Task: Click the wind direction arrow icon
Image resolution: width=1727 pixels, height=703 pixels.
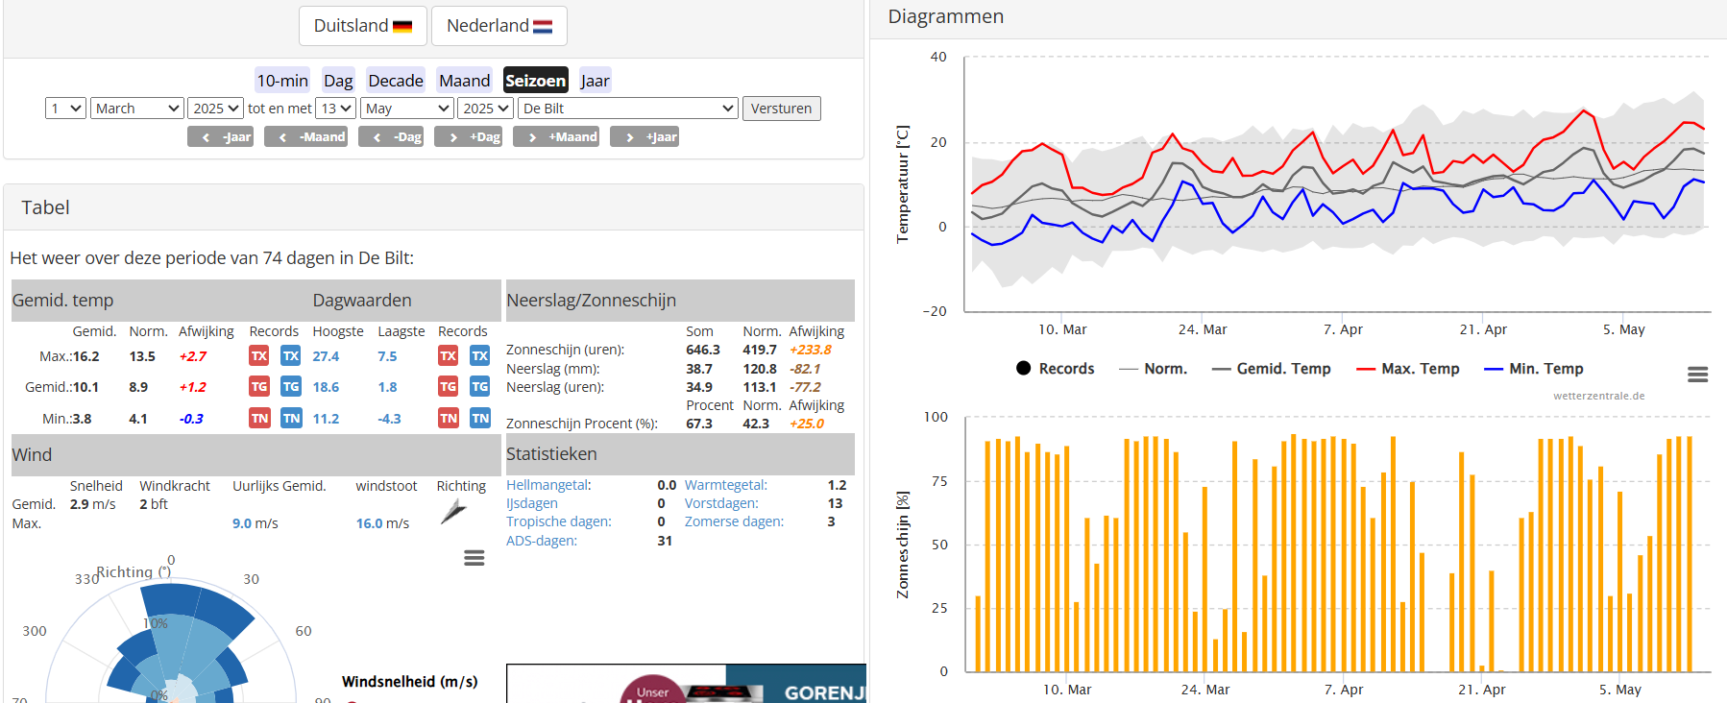Action: [x=453, y=512]
